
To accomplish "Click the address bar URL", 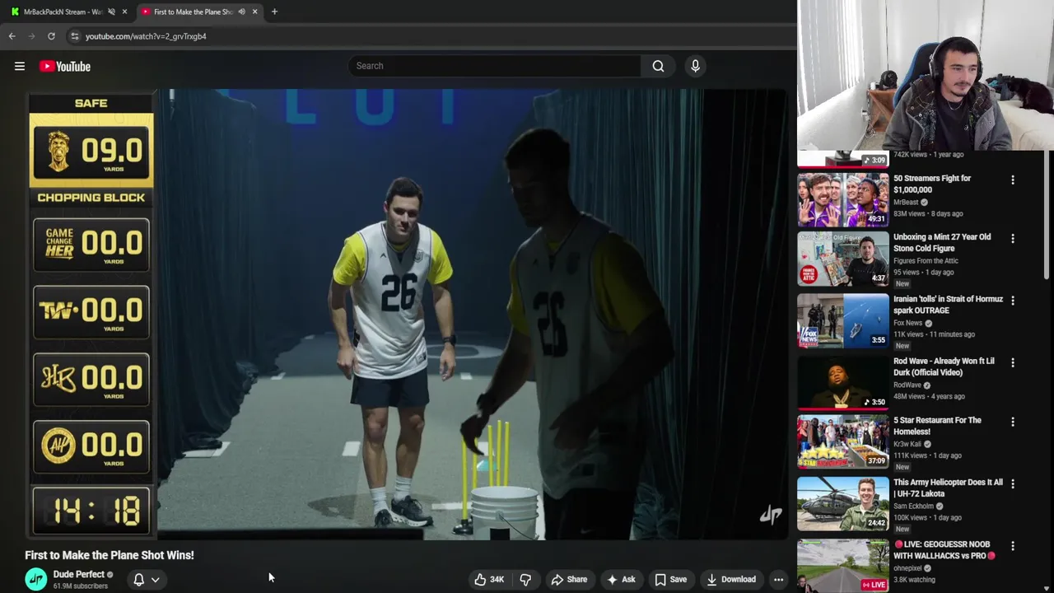I will (x=146, y=36).
